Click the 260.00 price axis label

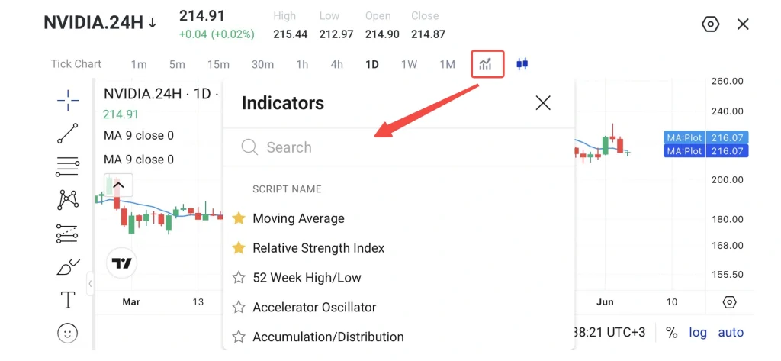725,81
